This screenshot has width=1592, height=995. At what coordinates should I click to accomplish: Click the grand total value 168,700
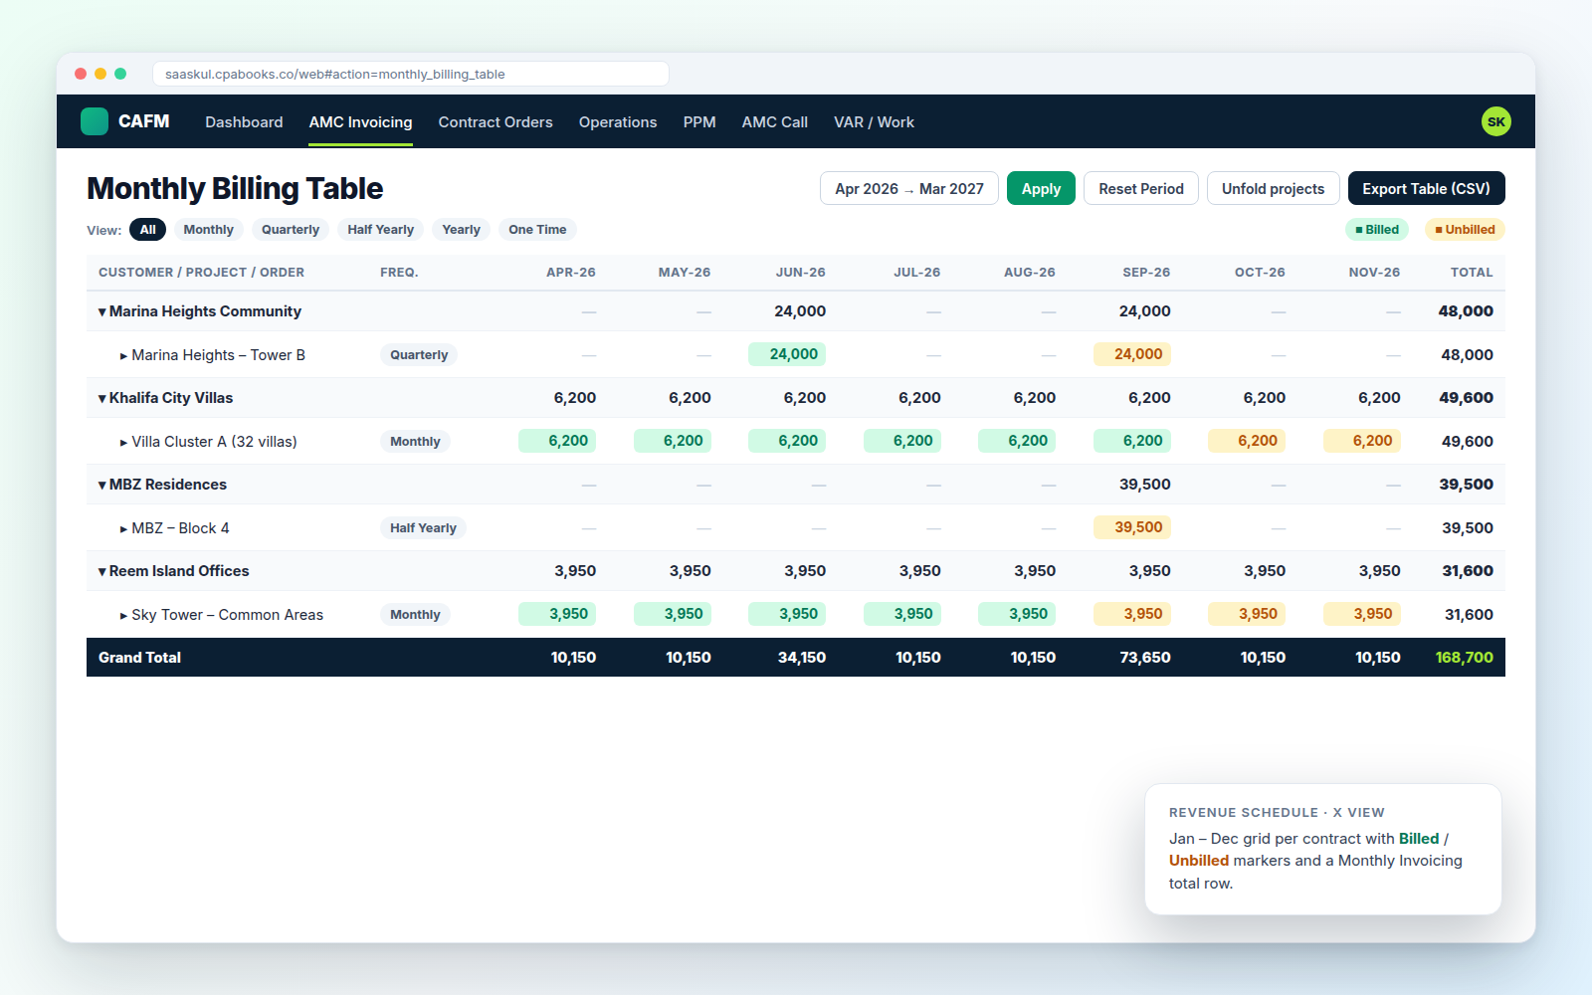click(1464, 658)
